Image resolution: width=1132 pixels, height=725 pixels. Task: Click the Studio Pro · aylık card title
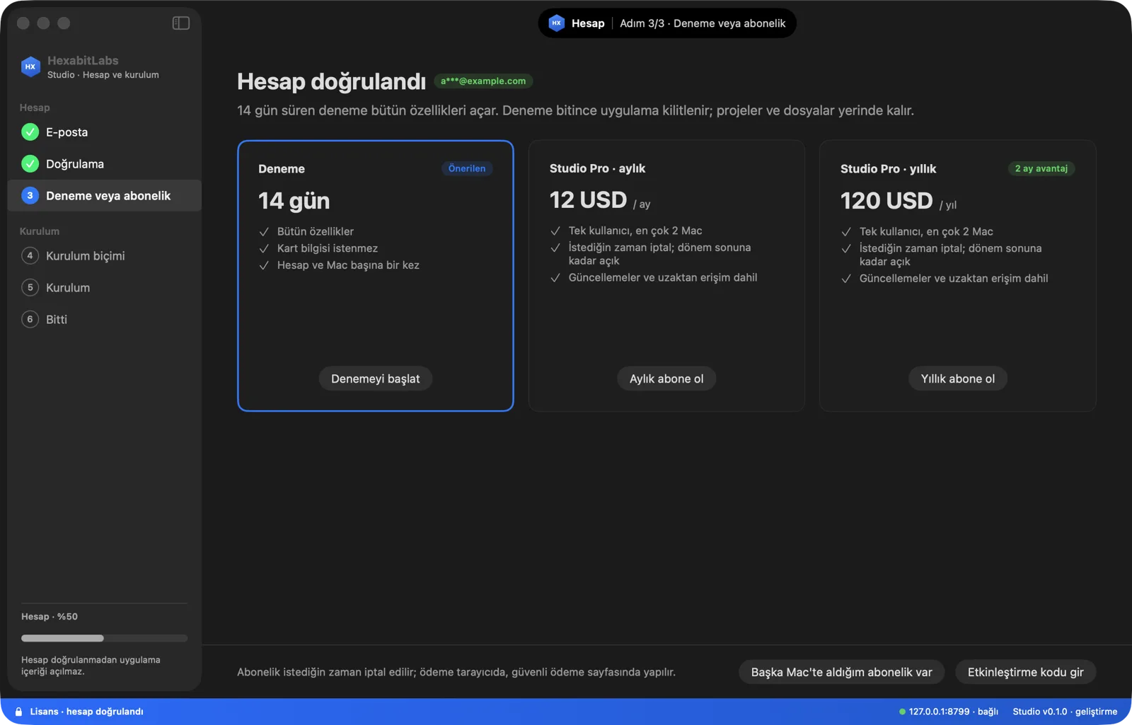pyautogui.click(x=598, y=168)
